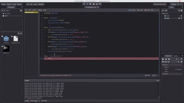Open the script editor Debug menu

point(40,10)
